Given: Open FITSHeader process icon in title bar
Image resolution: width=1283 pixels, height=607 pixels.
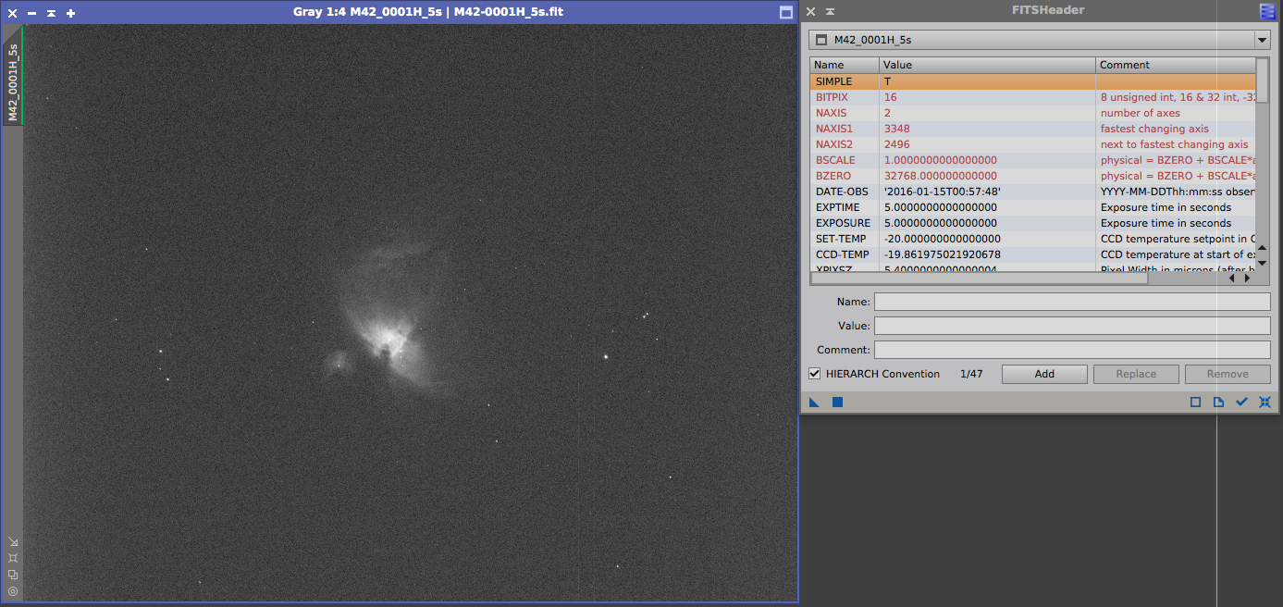Looking at the screenshot, I should 1267,11.
